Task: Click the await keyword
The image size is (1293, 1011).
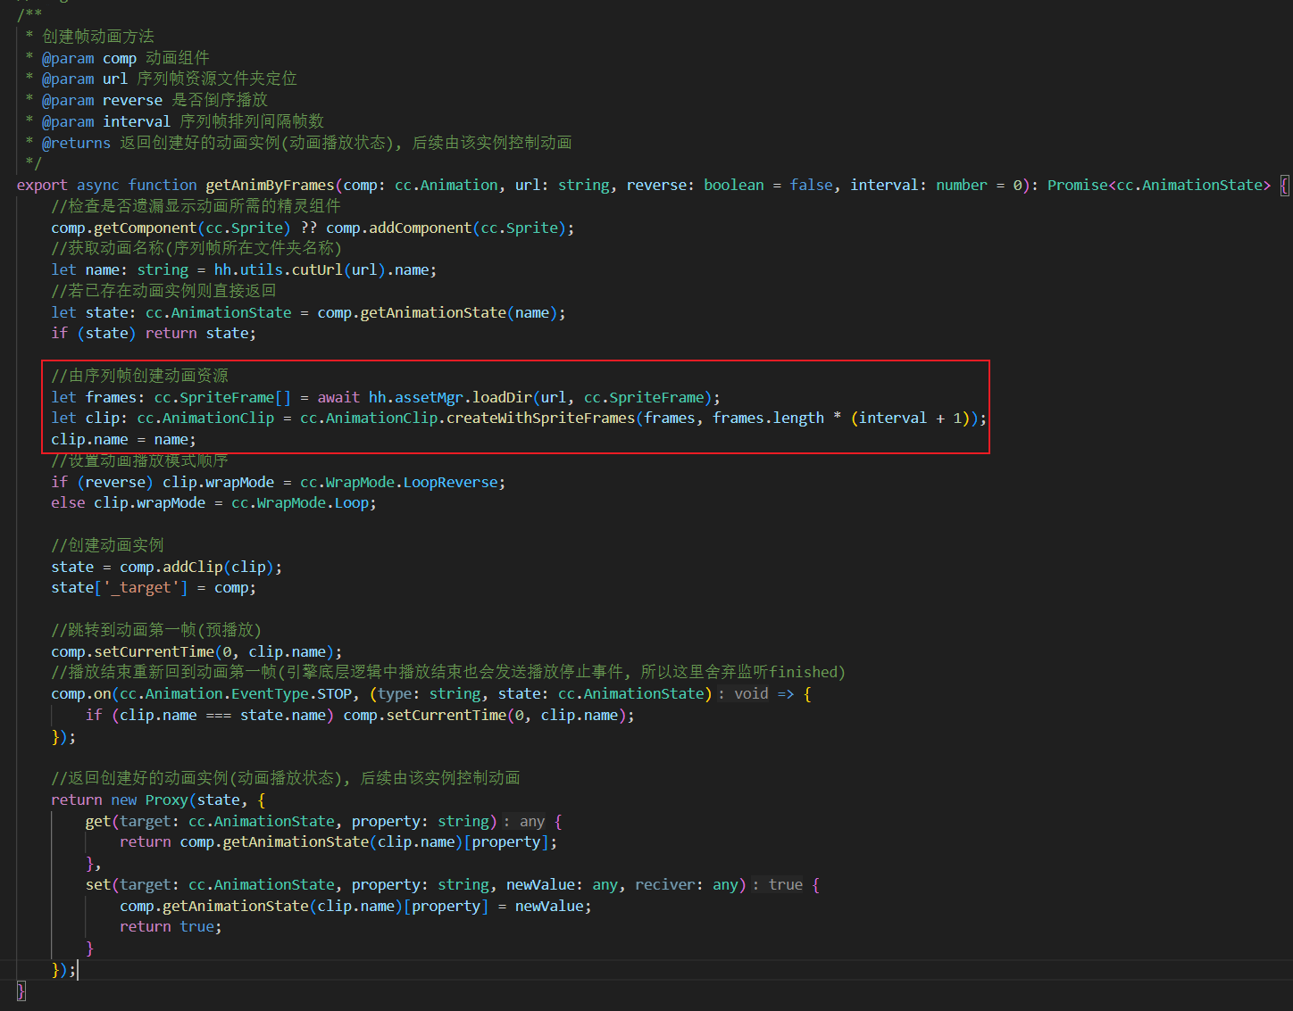Action: pyautogui.click(x=338, y=398)
